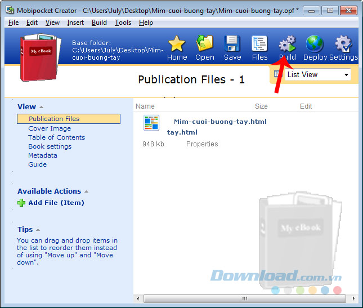363x308 pixels.
Task: Click the Settings gear icon
Action: pyautogui.click(x=344, y=43)
